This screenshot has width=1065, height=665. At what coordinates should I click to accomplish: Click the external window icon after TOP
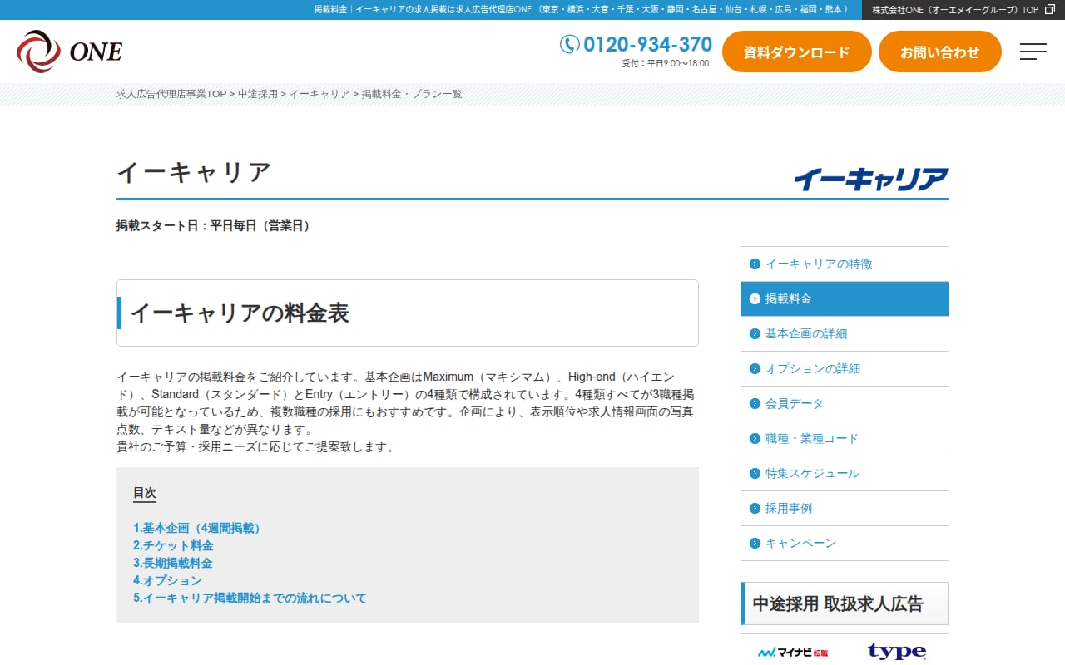1049,10
